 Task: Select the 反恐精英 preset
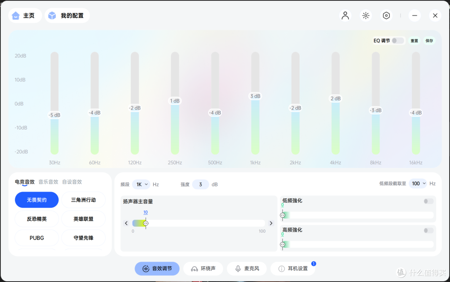[37, 219]
